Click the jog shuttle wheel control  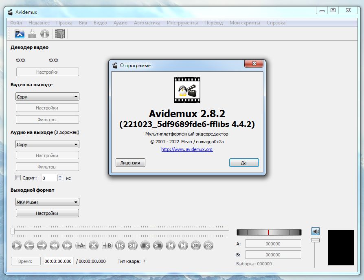click(269, 232)
